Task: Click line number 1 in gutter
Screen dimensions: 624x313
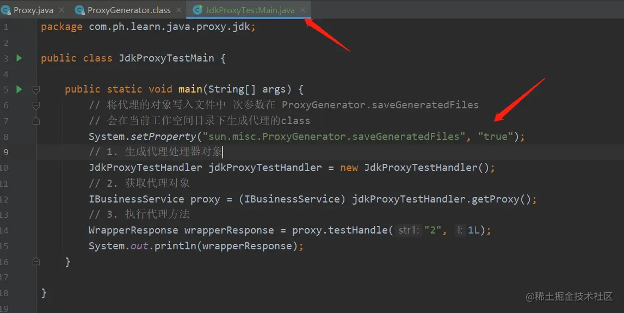Action: (x=5, y=27)
